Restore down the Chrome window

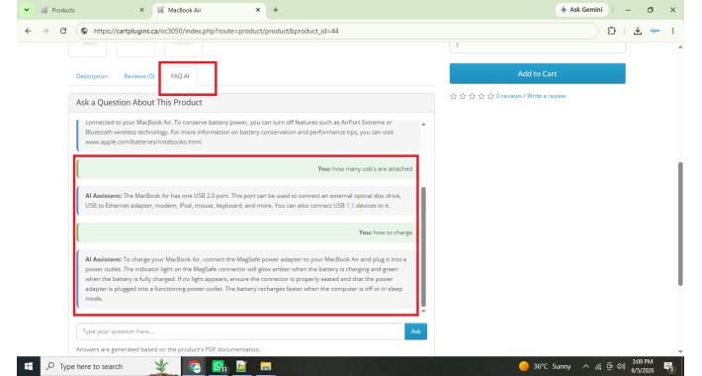click(x=650, y=10)
